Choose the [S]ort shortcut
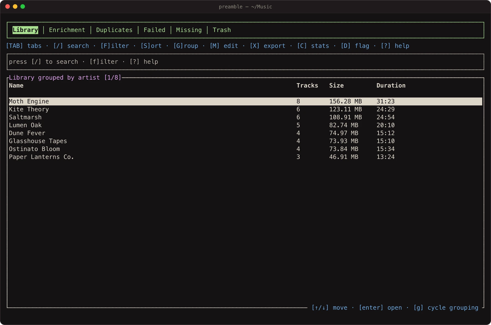 click(x=151, y=46)
